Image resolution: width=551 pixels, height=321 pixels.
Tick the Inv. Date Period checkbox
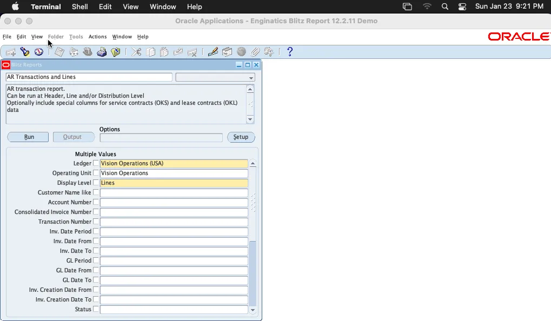[x=96, y=231]
